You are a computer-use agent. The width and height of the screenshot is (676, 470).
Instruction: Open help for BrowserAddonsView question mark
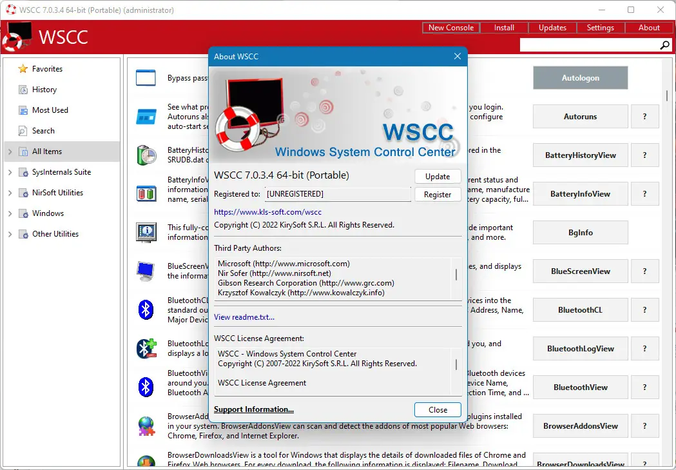tap(645, 426)
